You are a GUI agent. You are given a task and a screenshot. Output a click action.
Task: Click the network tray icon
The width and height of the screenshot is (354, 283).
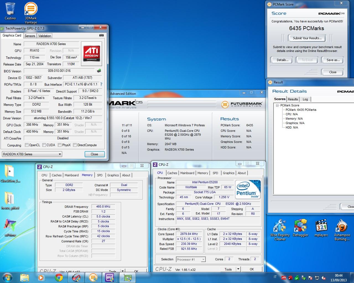(x=317, y=277)
